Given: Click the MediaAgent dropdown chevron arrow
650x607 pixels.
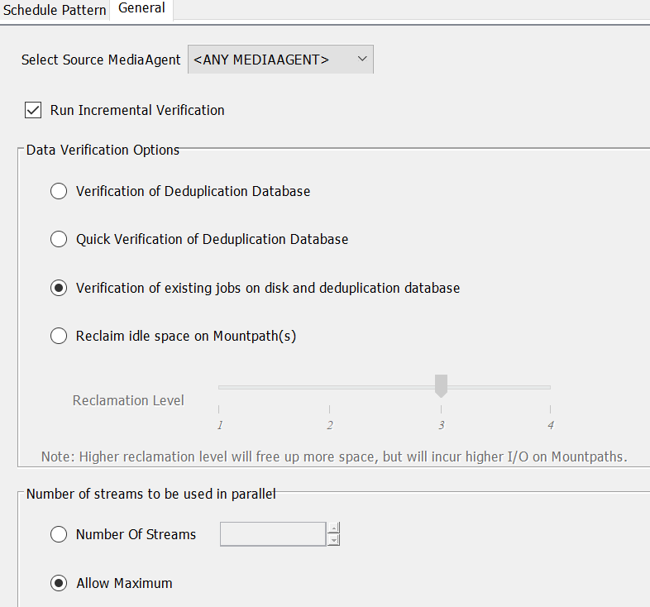Looking at the screenshot, I should (362, 59).
